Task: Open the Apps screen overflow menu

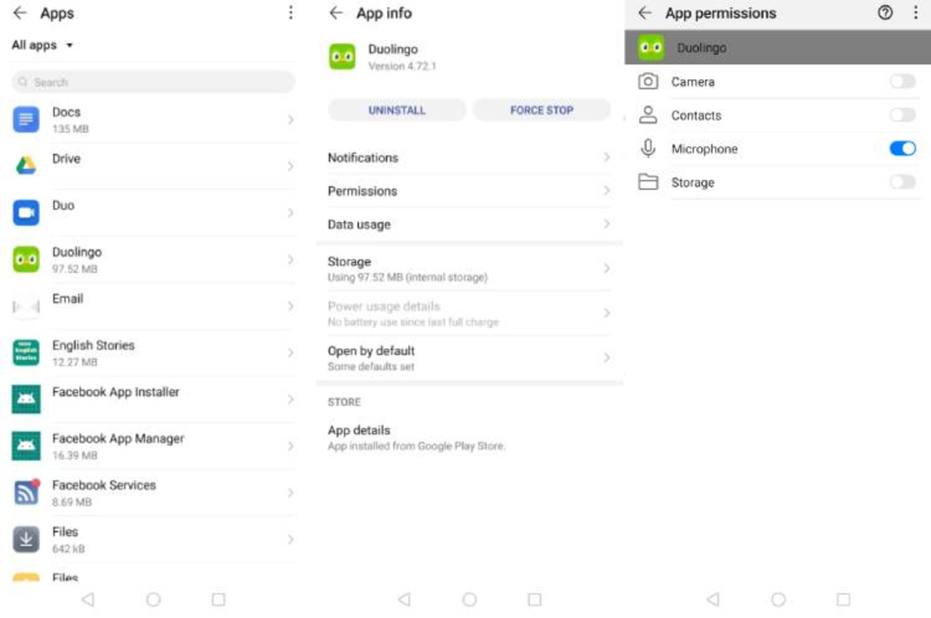Action: pyautogui.click(x=290, y=13)
